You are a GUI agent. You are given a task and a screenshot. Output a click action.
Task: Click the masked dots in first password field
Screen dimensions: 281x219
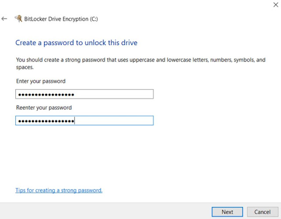pos(46,95)
